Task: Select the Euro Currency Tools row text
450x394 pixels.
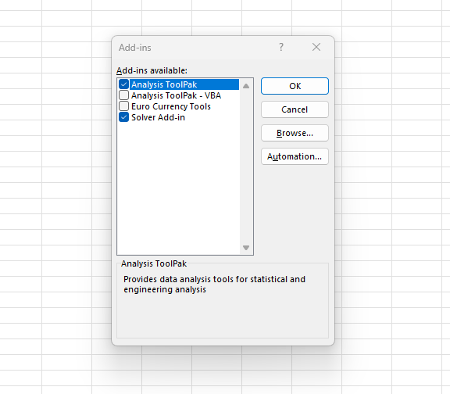Action: [171, 106]
